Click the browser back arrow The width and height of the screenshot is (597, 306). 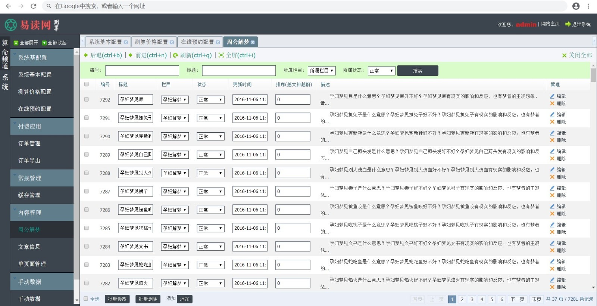click(9, 6)
